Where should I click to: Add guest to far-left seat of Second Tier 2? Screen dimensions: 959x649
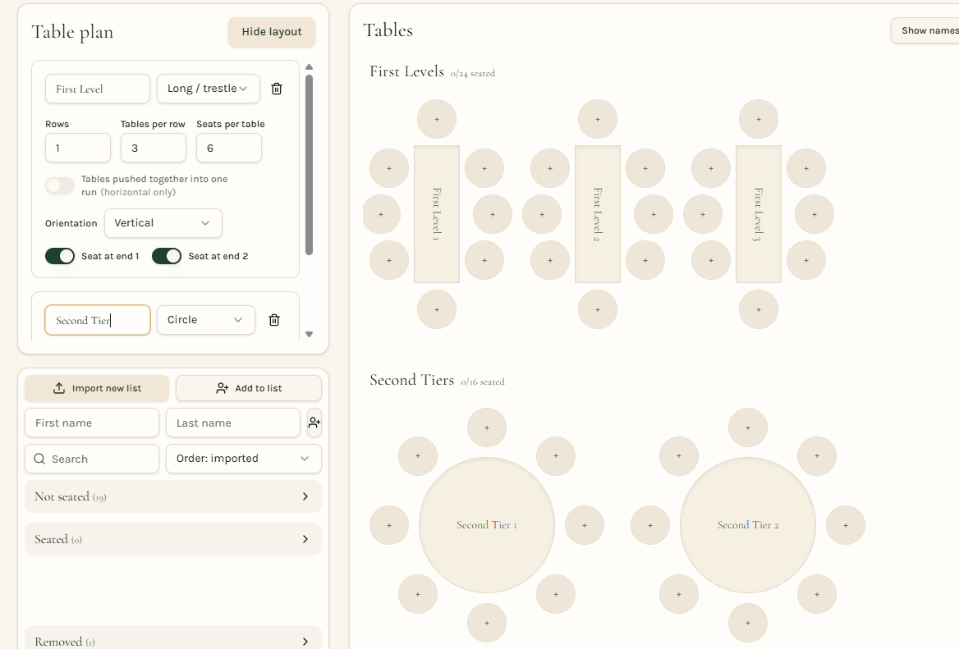[650, 525]
